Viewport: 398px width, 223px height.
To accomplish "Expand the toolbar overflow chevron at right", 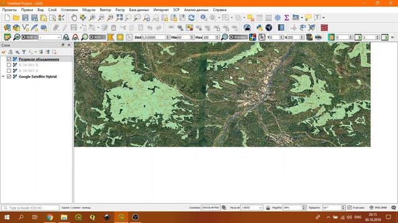I will 392,37.
